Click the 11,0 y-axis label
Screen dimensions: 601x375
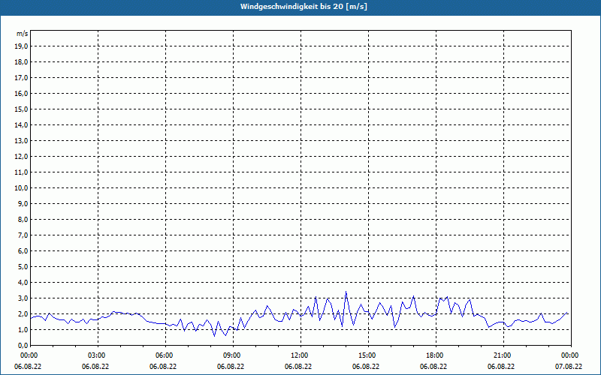[21, 172]
